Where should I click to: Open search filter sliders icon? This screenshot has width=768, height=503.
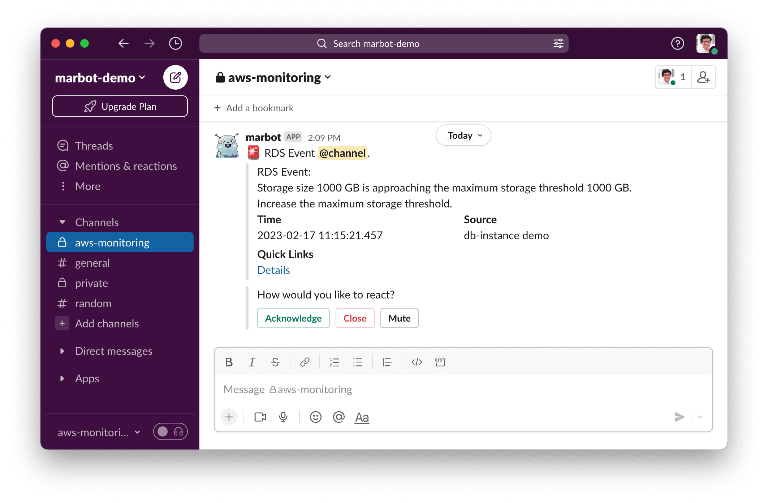tap(558, 44)
